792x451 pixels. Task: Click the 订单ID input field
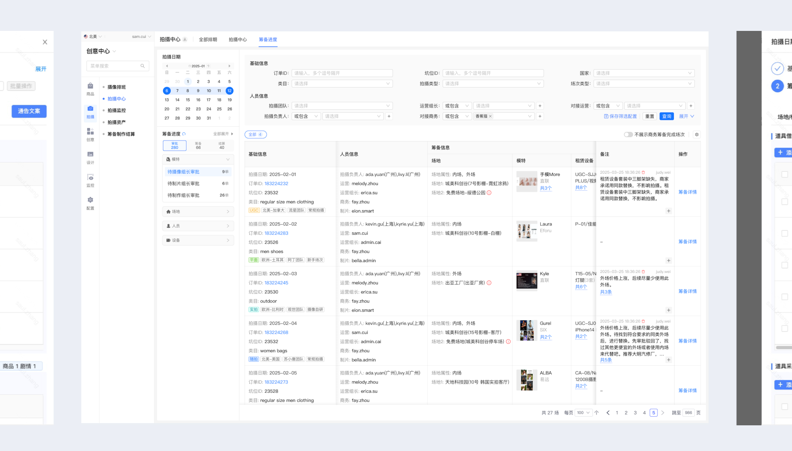click(x=342, y=73)
